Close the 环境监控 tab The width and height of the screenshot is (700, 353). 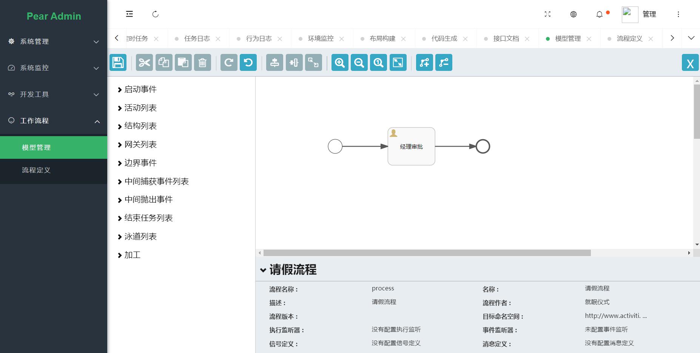(x=342, y=39)
